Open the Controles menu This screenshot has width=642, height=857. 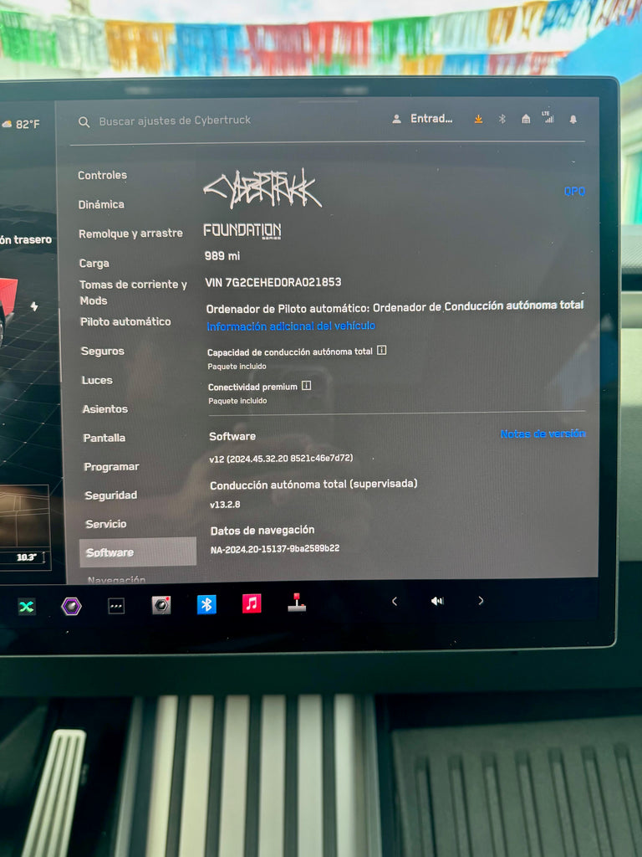click(103, 176)
